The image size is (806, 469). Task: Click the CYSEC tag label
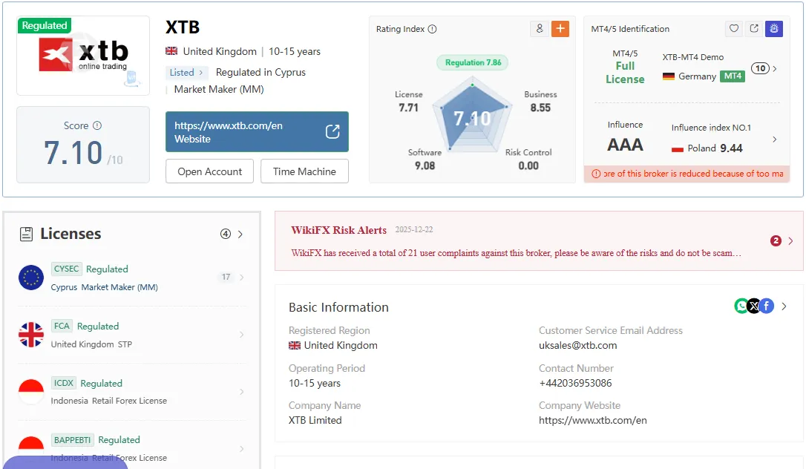[66, 269]
